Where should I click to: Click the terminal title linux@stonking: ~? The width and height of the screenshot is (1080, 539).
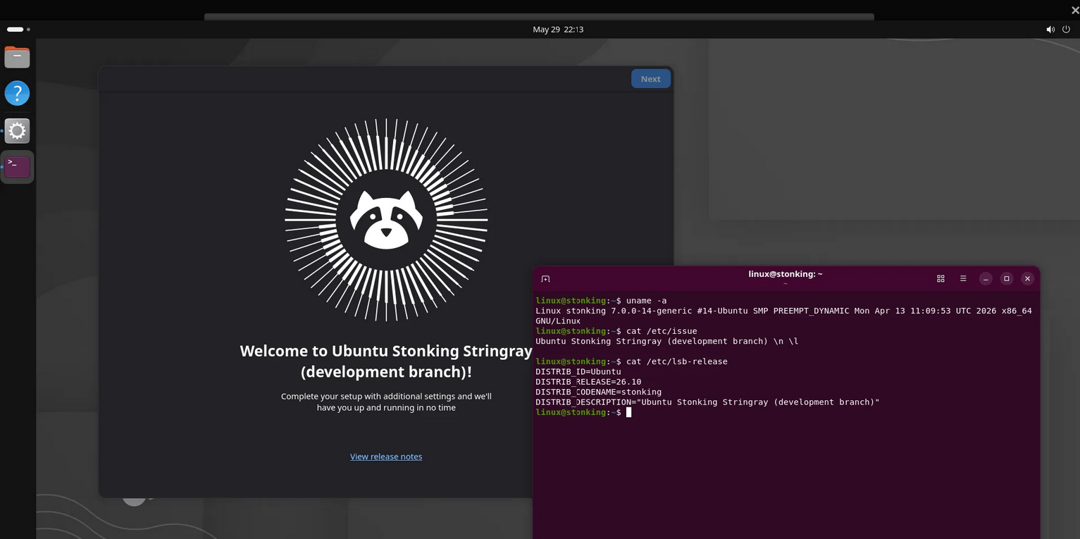point(786,274)
